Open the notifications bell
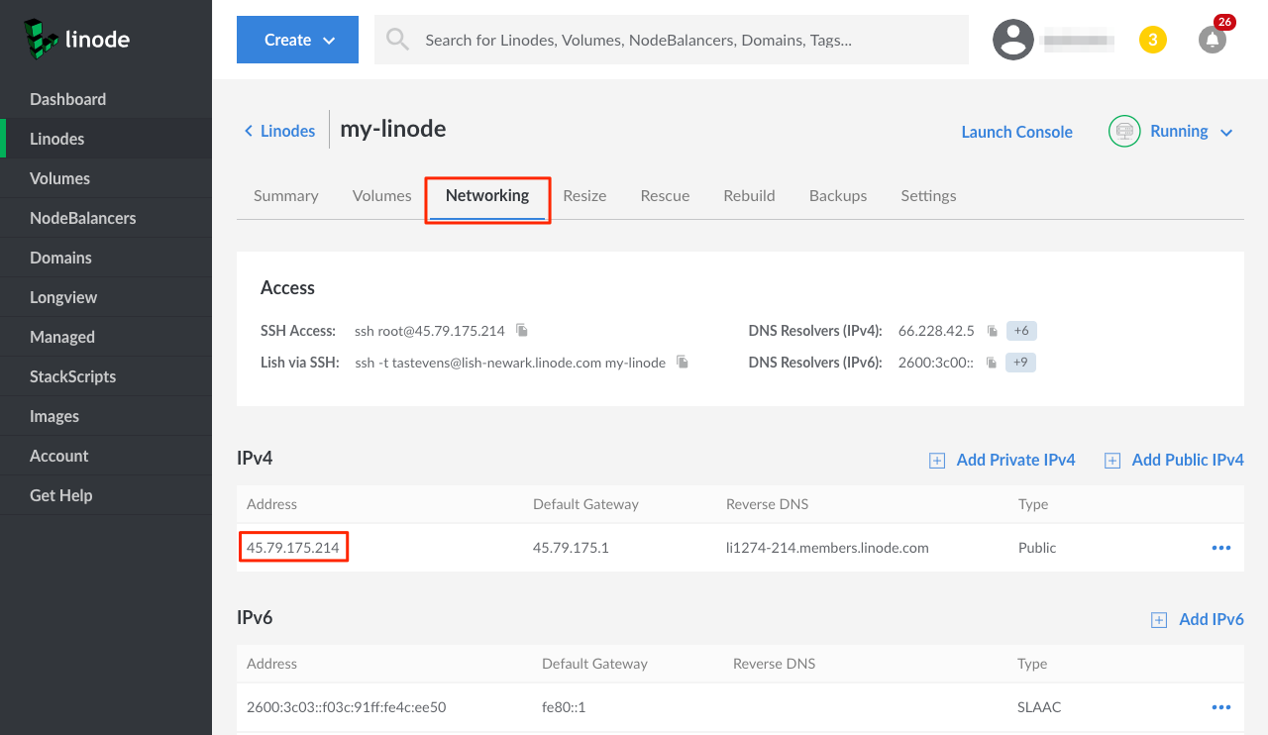Image resolution: width=1268 pixels, height=735 pixels. tap(1212, 40)
